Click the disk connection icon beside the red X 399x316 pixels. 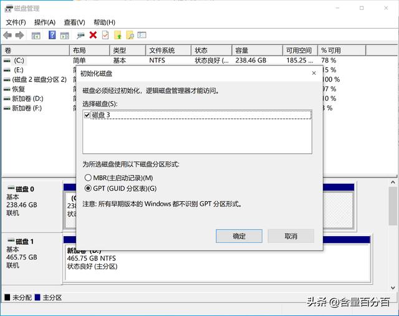pyautogui.click(x=80, y=36)
